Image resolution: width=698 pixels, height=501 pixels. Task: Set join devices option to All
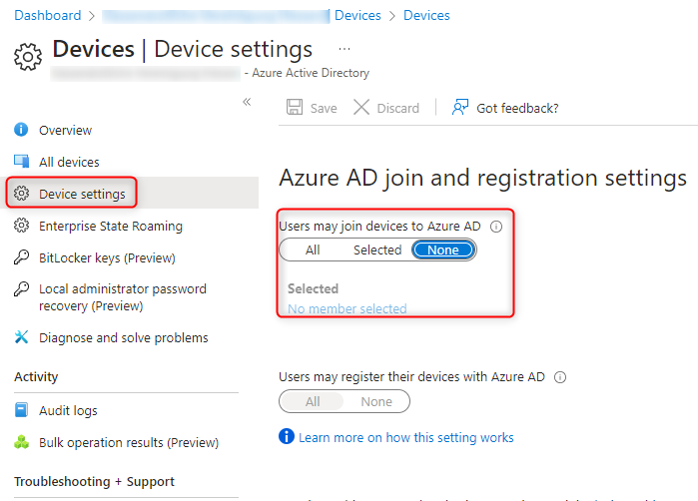tap(313, 250)
